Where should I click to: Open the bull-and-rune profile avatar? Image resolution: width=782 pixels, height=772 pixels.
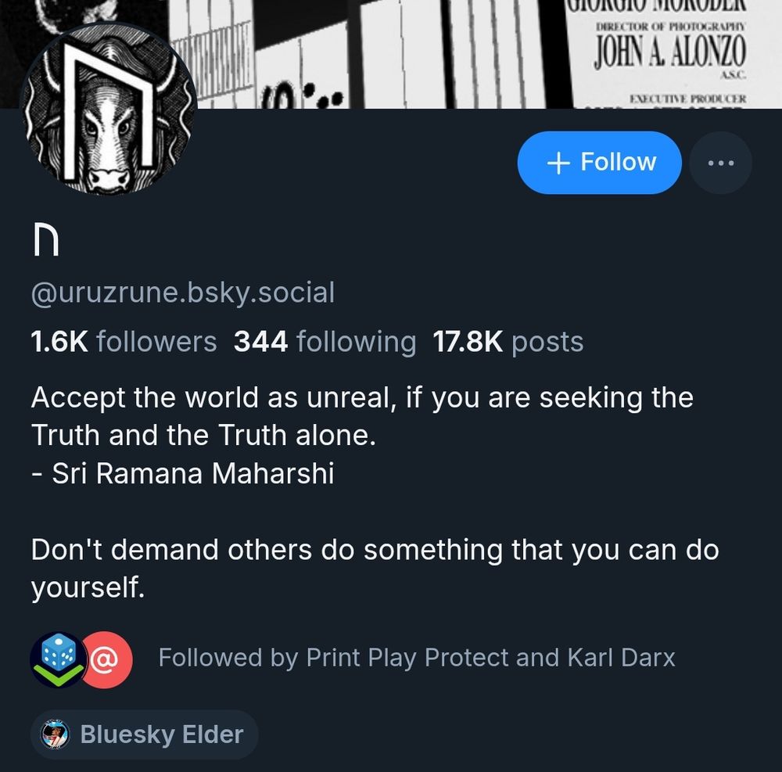[x=108, y=110]
